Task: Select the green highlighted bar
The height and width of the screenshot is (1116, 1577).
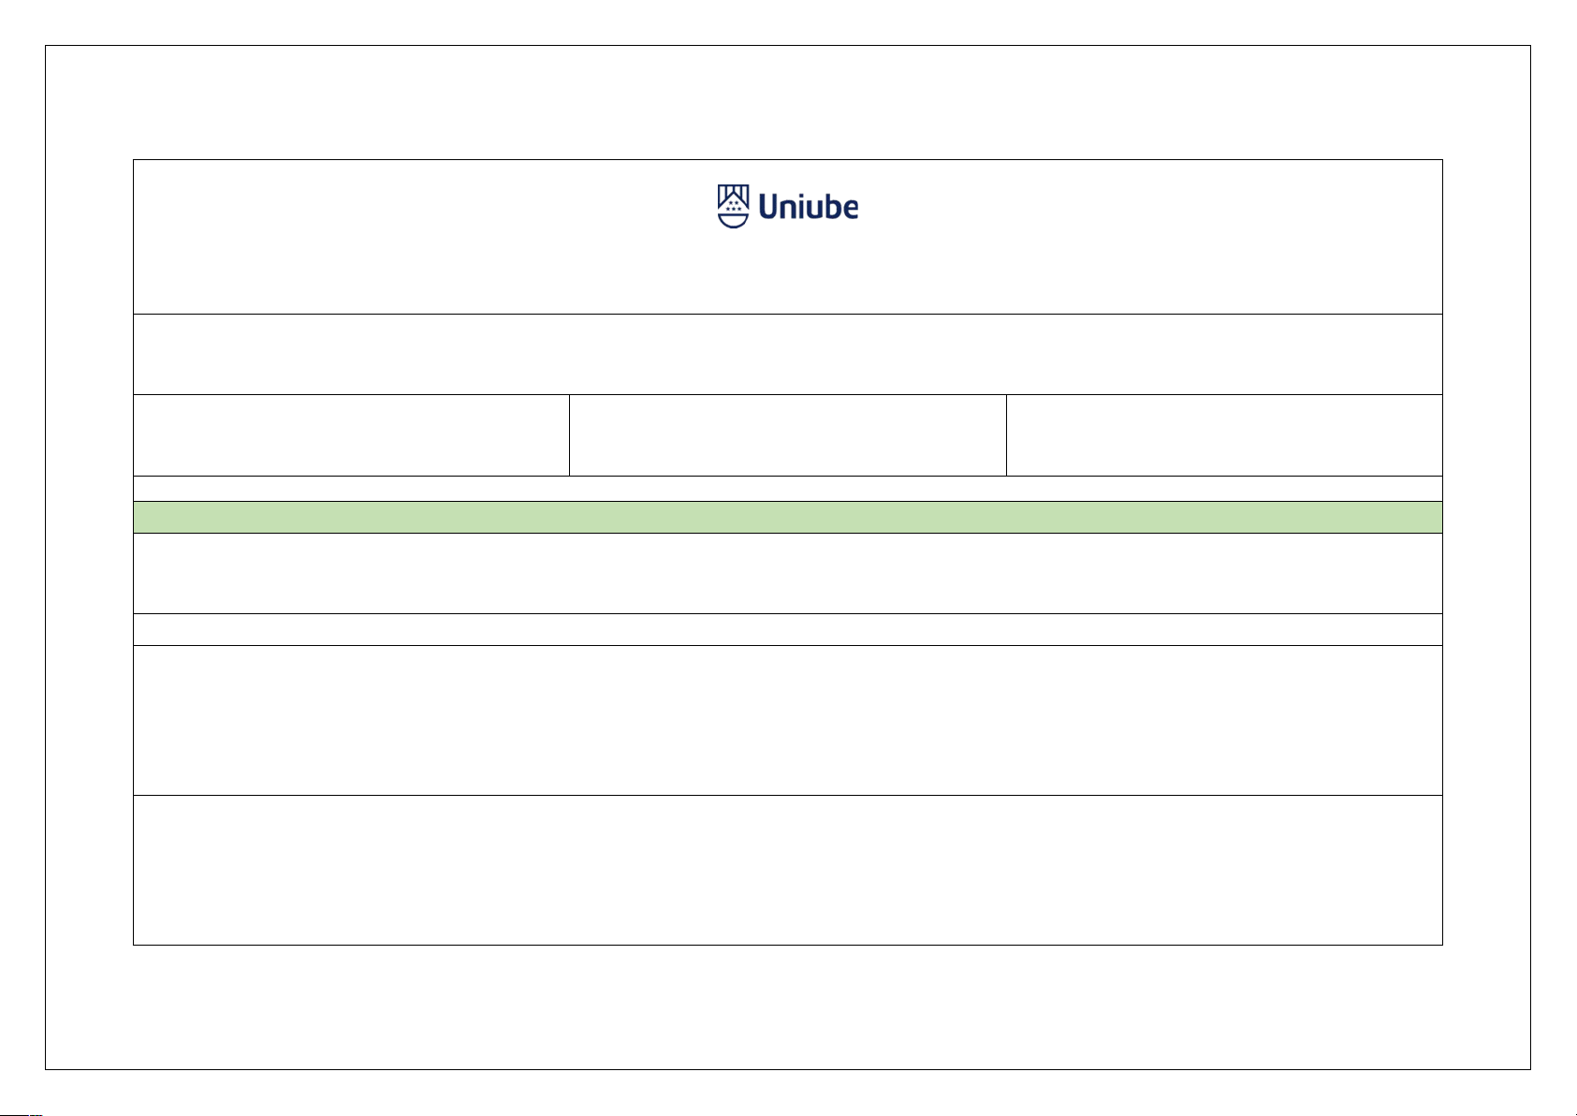Action: coord(787,517)
